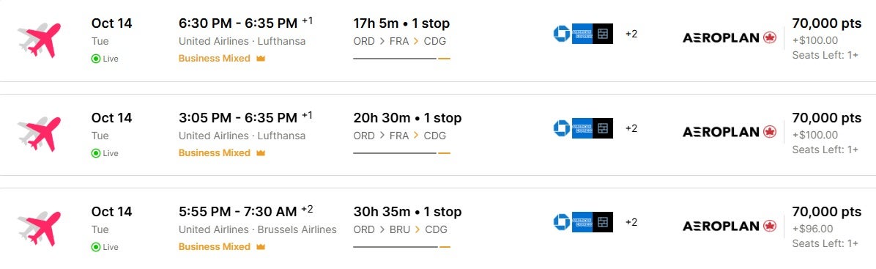Open the Business Mixed cabin label on the 3:05 PM flight
This screenshot has height=269, width=876.
215,152
